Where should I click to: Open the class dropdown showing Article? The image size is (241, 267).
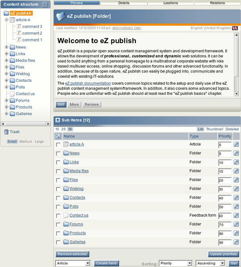click(73, 263)
